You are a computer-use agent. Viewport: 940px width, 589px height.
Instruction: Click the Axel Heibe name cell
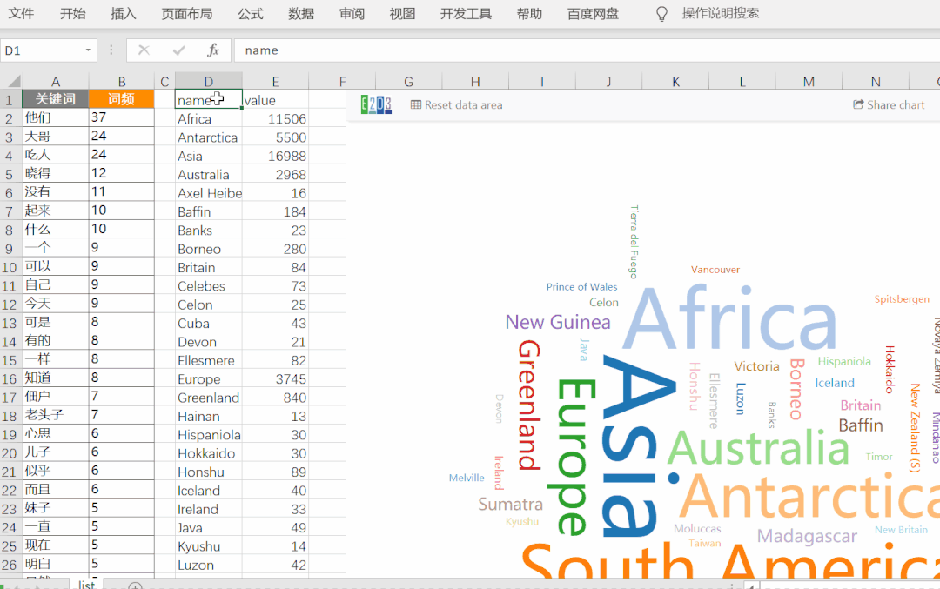tap(209, 193)
